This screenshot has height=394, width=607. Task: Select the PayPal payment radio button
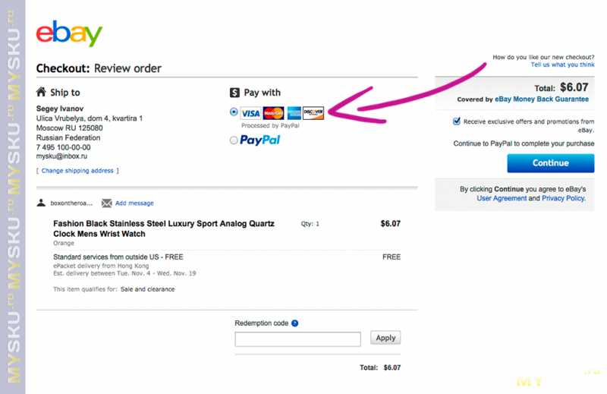[x=234, y=140]
